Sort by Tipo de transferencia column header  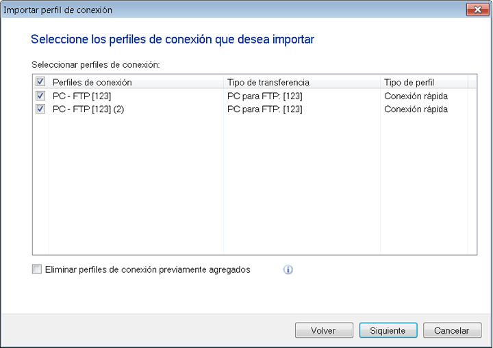click(x=301, y=82)
